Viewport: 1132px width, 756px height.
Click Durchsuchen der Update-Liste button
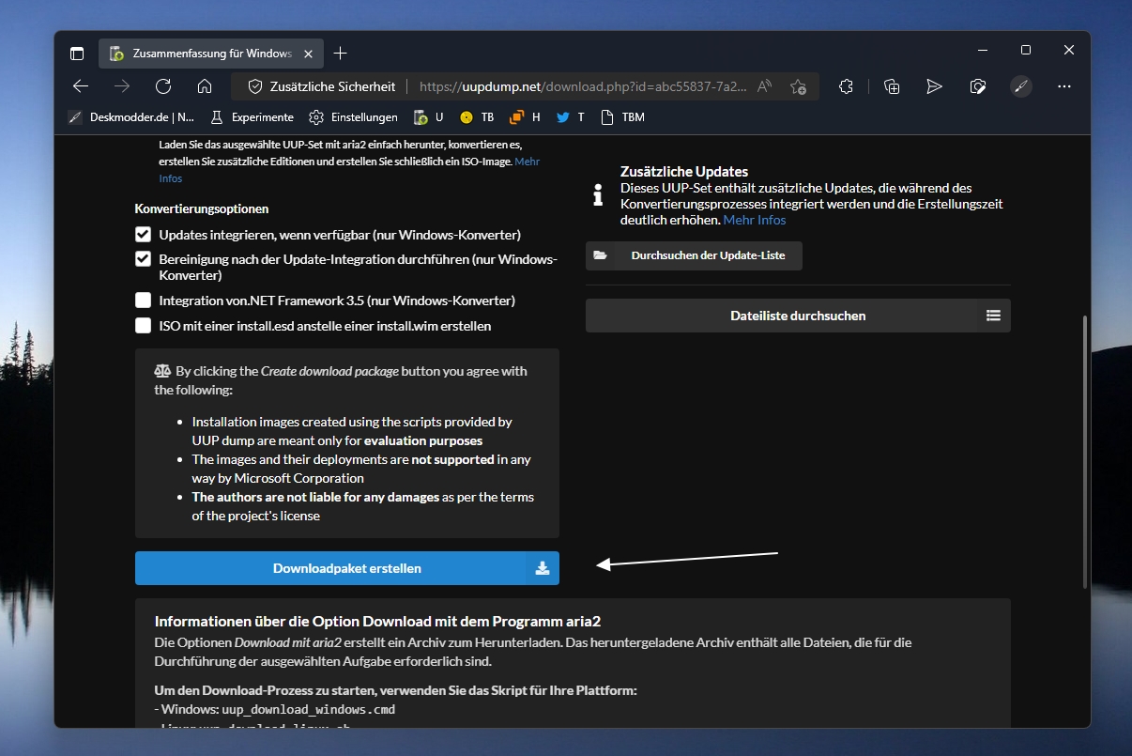click(694, 255)
